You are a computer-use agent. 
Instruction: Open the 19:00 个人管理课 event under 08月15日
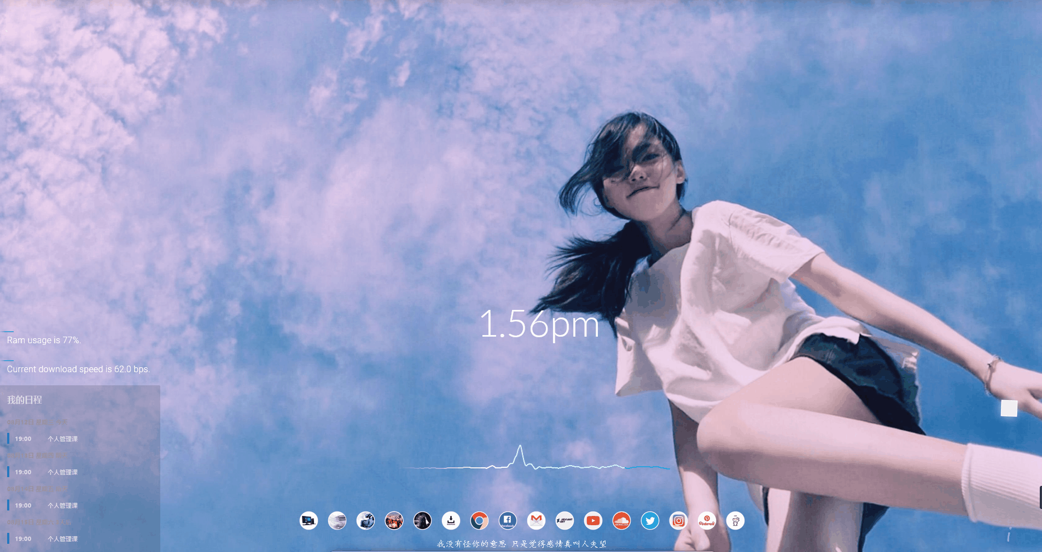[44, 539]
